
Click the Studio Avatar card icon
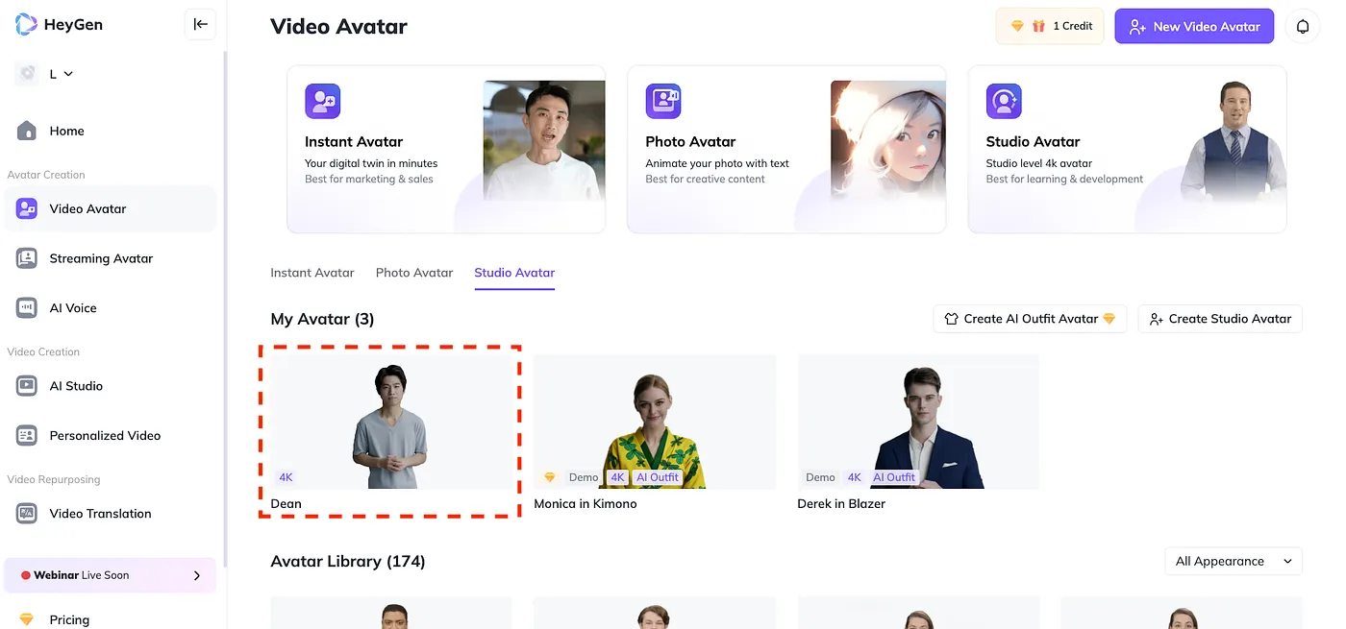(x=1004, y=101)
